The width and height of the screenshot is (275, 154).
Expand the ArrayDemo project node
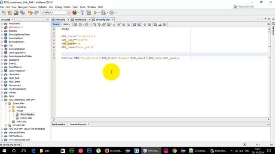2,24
